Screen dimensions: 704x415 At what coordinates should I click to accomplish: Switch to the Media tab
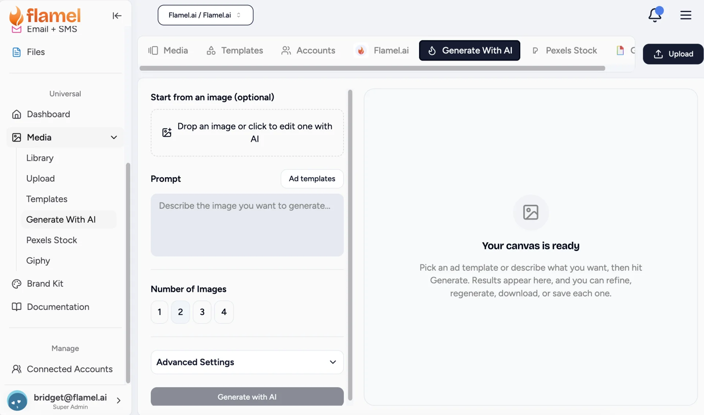coord(168,51)
